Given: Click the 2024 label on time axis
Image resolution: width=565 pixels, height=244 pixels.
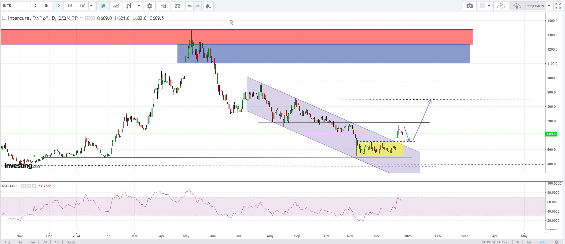Looking at the screenshot, I should coord(76,236).
